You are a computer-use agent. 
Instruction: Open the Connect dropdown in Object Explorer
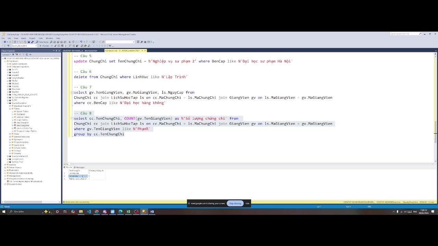(7, 54)
